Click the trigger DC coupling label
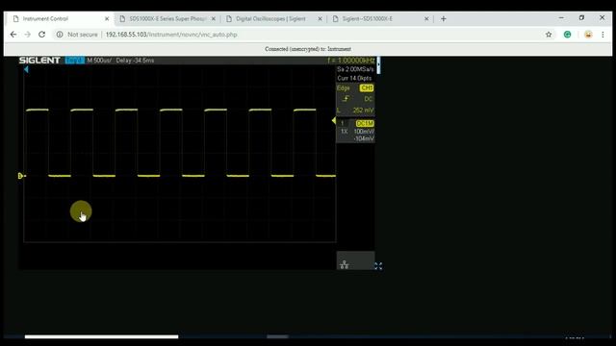616x346 pixels. click(x=368, y=99)
